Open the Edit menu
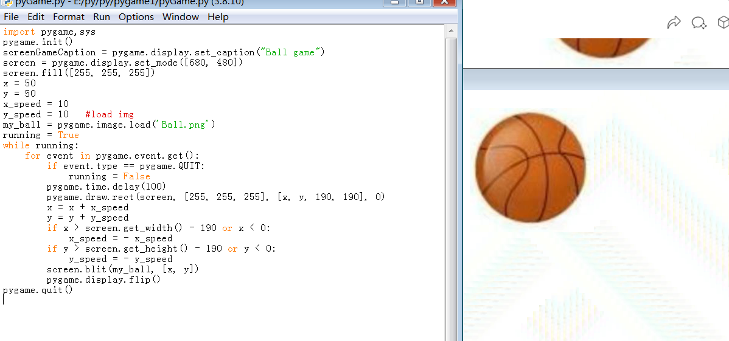 36,17
